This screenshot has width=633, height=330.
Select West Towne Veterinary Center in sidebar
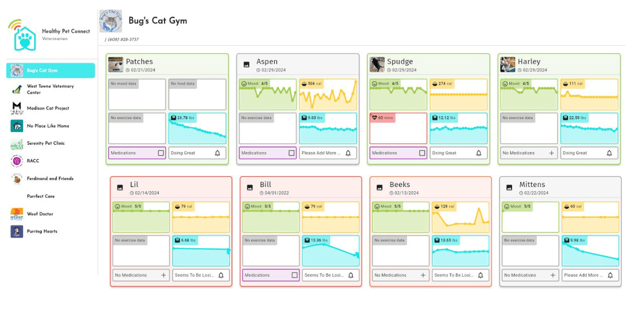pos(50,89)
